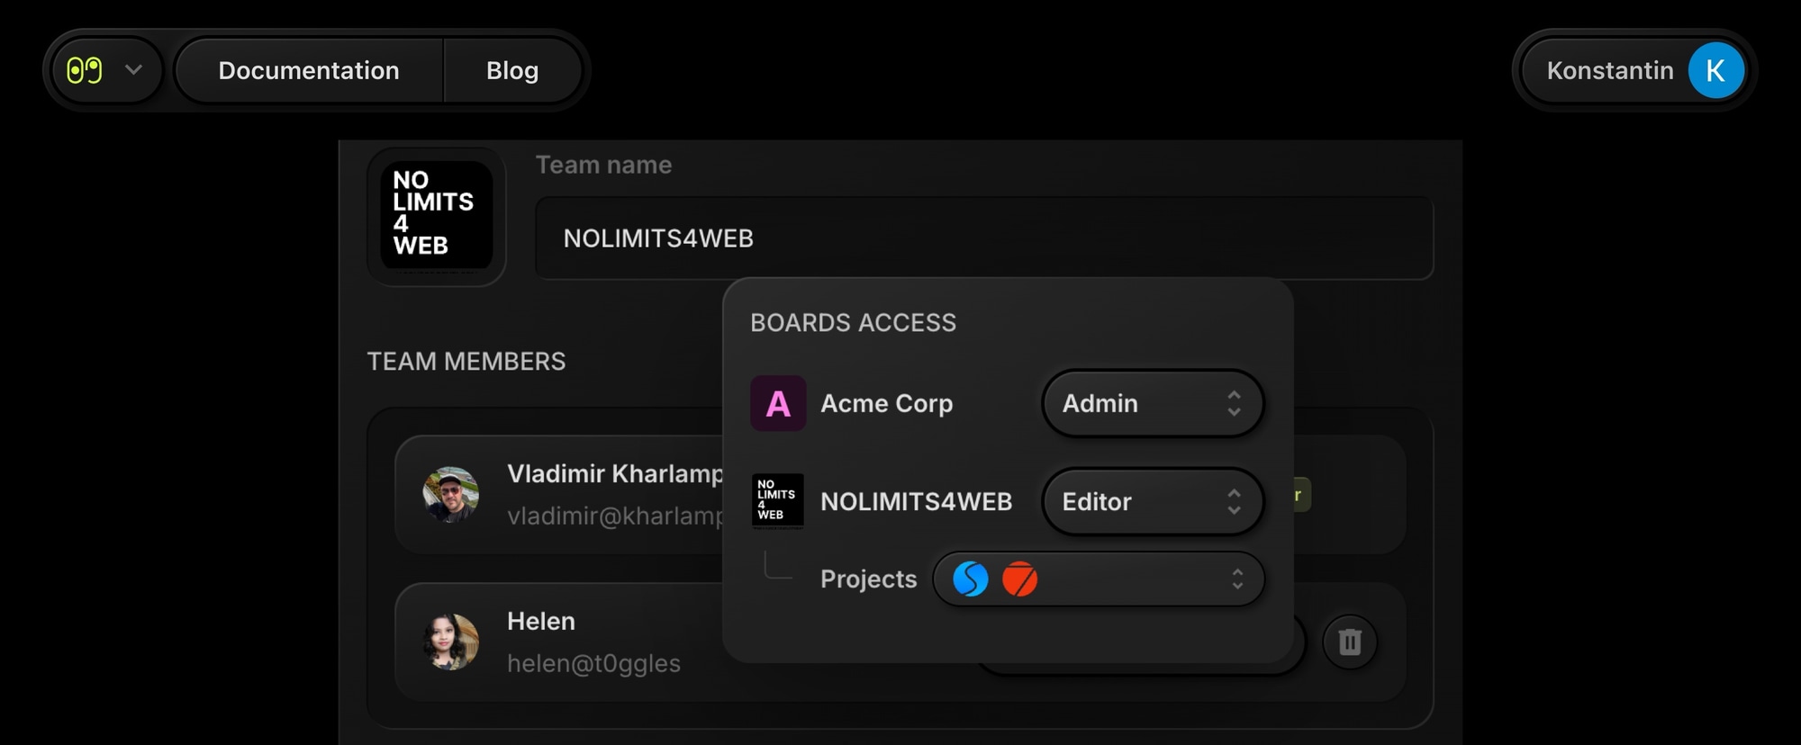Click the NOLIMITS4WEB board icon in popup
1801x745 pixels.
pos(778,501)
